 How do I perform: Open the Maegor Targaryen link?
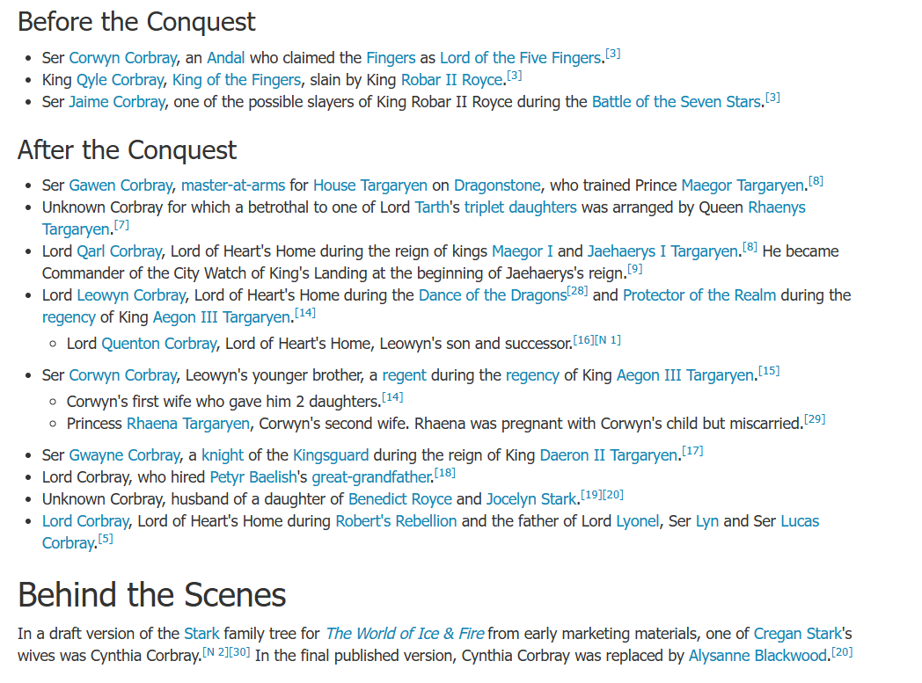tap(743, 185)
